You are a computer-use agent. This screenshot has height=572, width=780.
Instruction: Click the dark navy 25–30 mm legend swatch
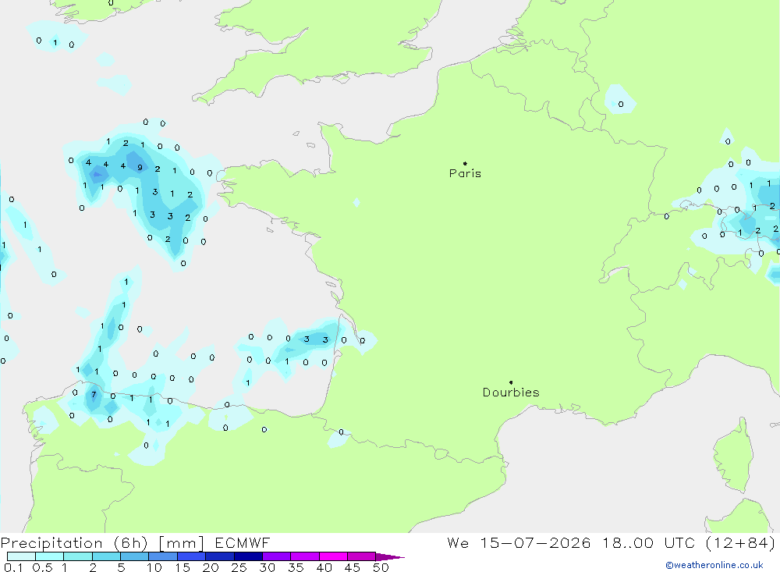point(248,556)
